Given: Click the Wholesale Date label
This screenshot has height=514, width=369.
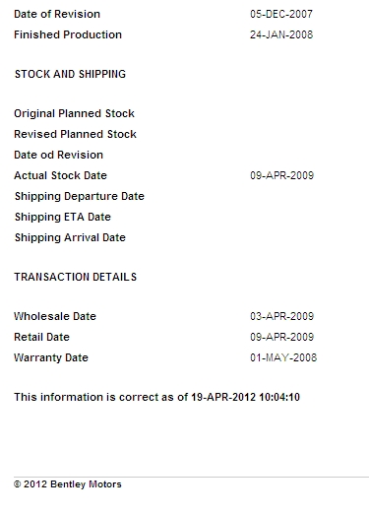Looking at the screenshot, I should pyautogui.click(x=55, y=316).
